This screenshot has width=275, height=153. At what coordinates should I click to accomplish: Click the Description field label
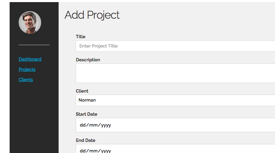88,60
